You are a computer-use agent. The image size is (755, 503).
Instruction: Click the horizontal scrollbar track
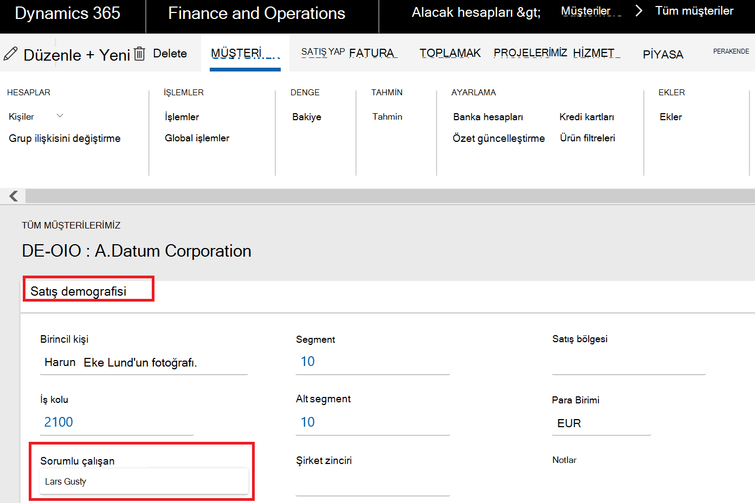pyautogui.click(x=390, y=196)
